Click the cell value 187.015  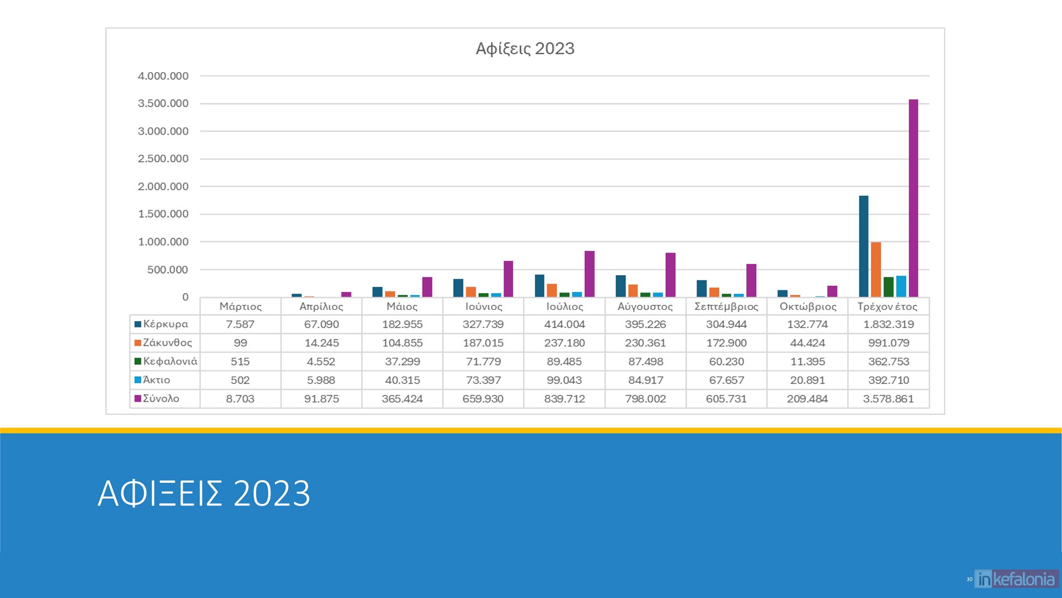483,343
